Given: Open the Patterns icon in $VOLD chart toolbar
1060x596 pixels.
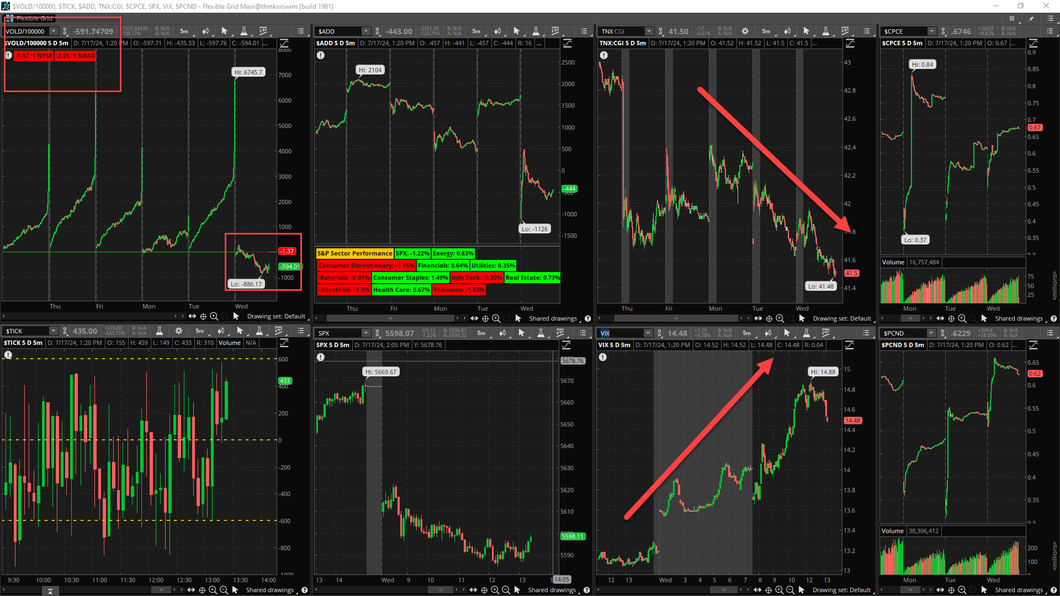Looking at the screenshot, I should 263,31.
